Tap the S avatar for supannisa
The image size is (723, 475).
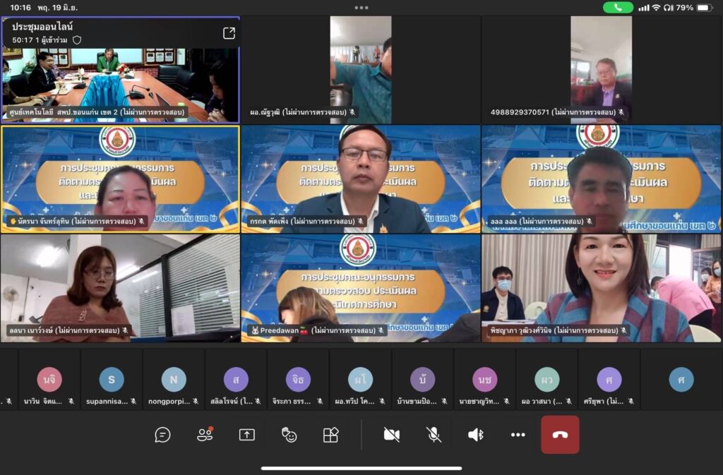(x=112, y=380)
